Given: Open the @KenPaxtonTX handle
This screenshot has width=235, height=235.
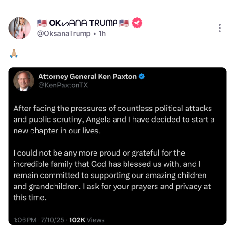Looking at the screenshot, I should tap(63, 85).
